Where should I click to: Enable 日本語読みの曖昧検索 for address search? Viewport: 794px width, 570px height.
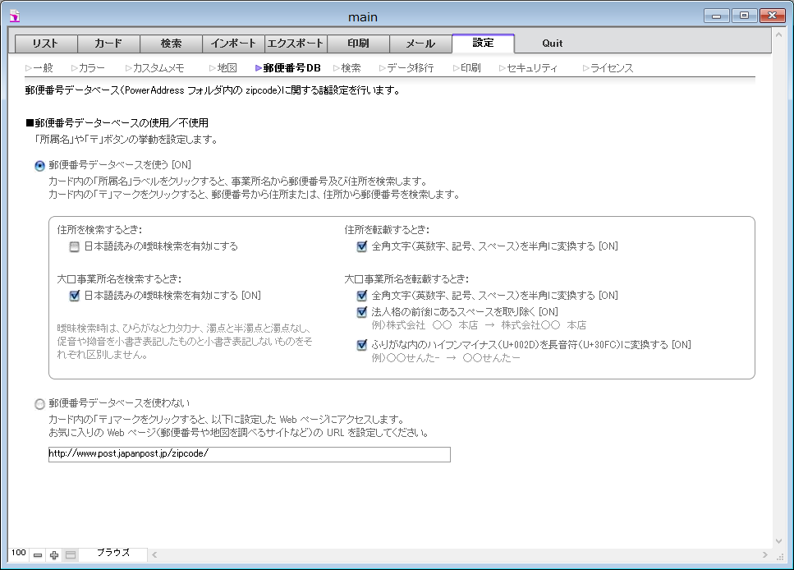coord(75,246)
